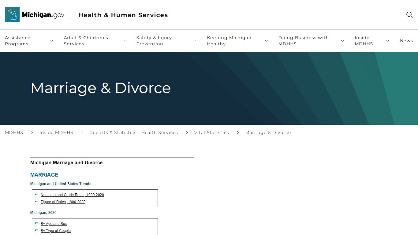
Task: Click the flag bullet beside Numbers and Crude Rates
Action: point(36,194)
